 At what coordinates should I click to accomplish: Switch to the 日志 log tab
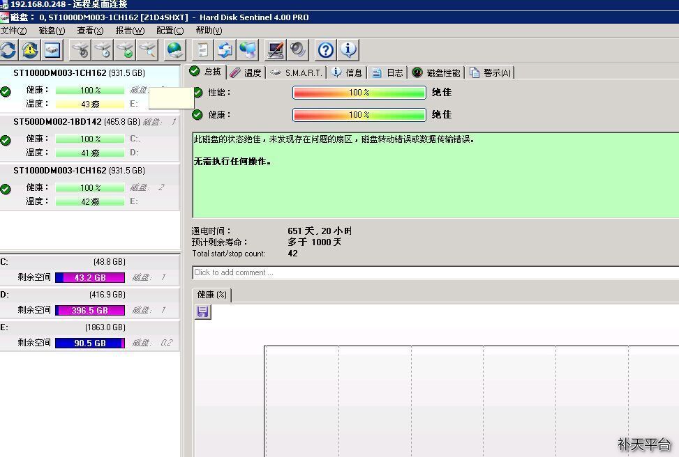click(x=388, y=73)
